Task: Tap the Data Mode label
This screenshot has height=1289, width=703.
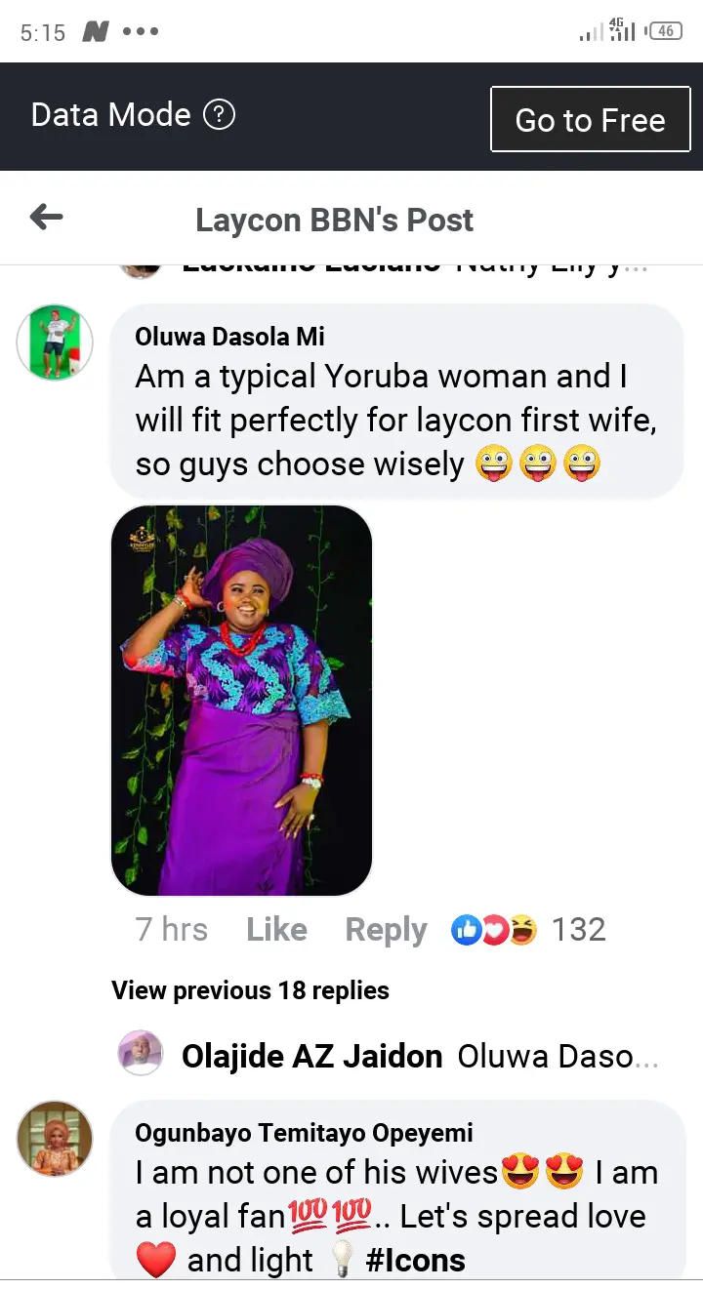Action: point(110,115)
